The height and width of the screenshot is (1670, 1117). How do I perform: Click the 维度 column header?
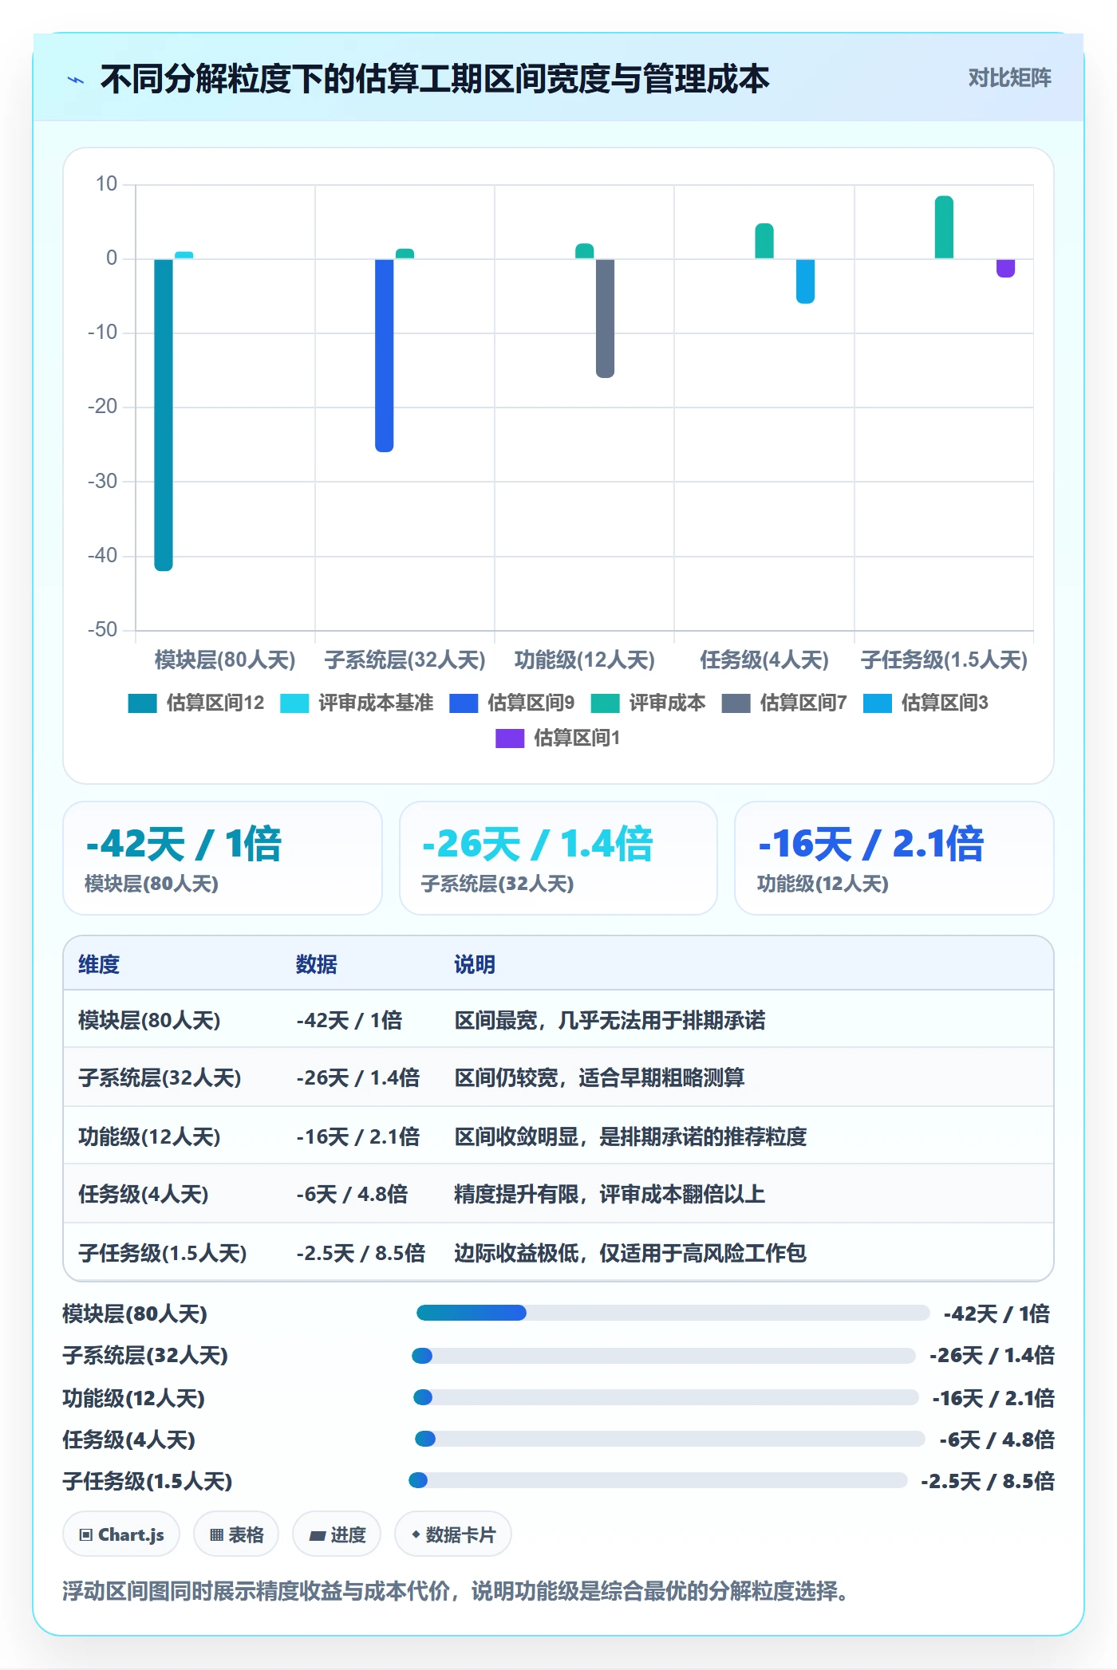99,964
